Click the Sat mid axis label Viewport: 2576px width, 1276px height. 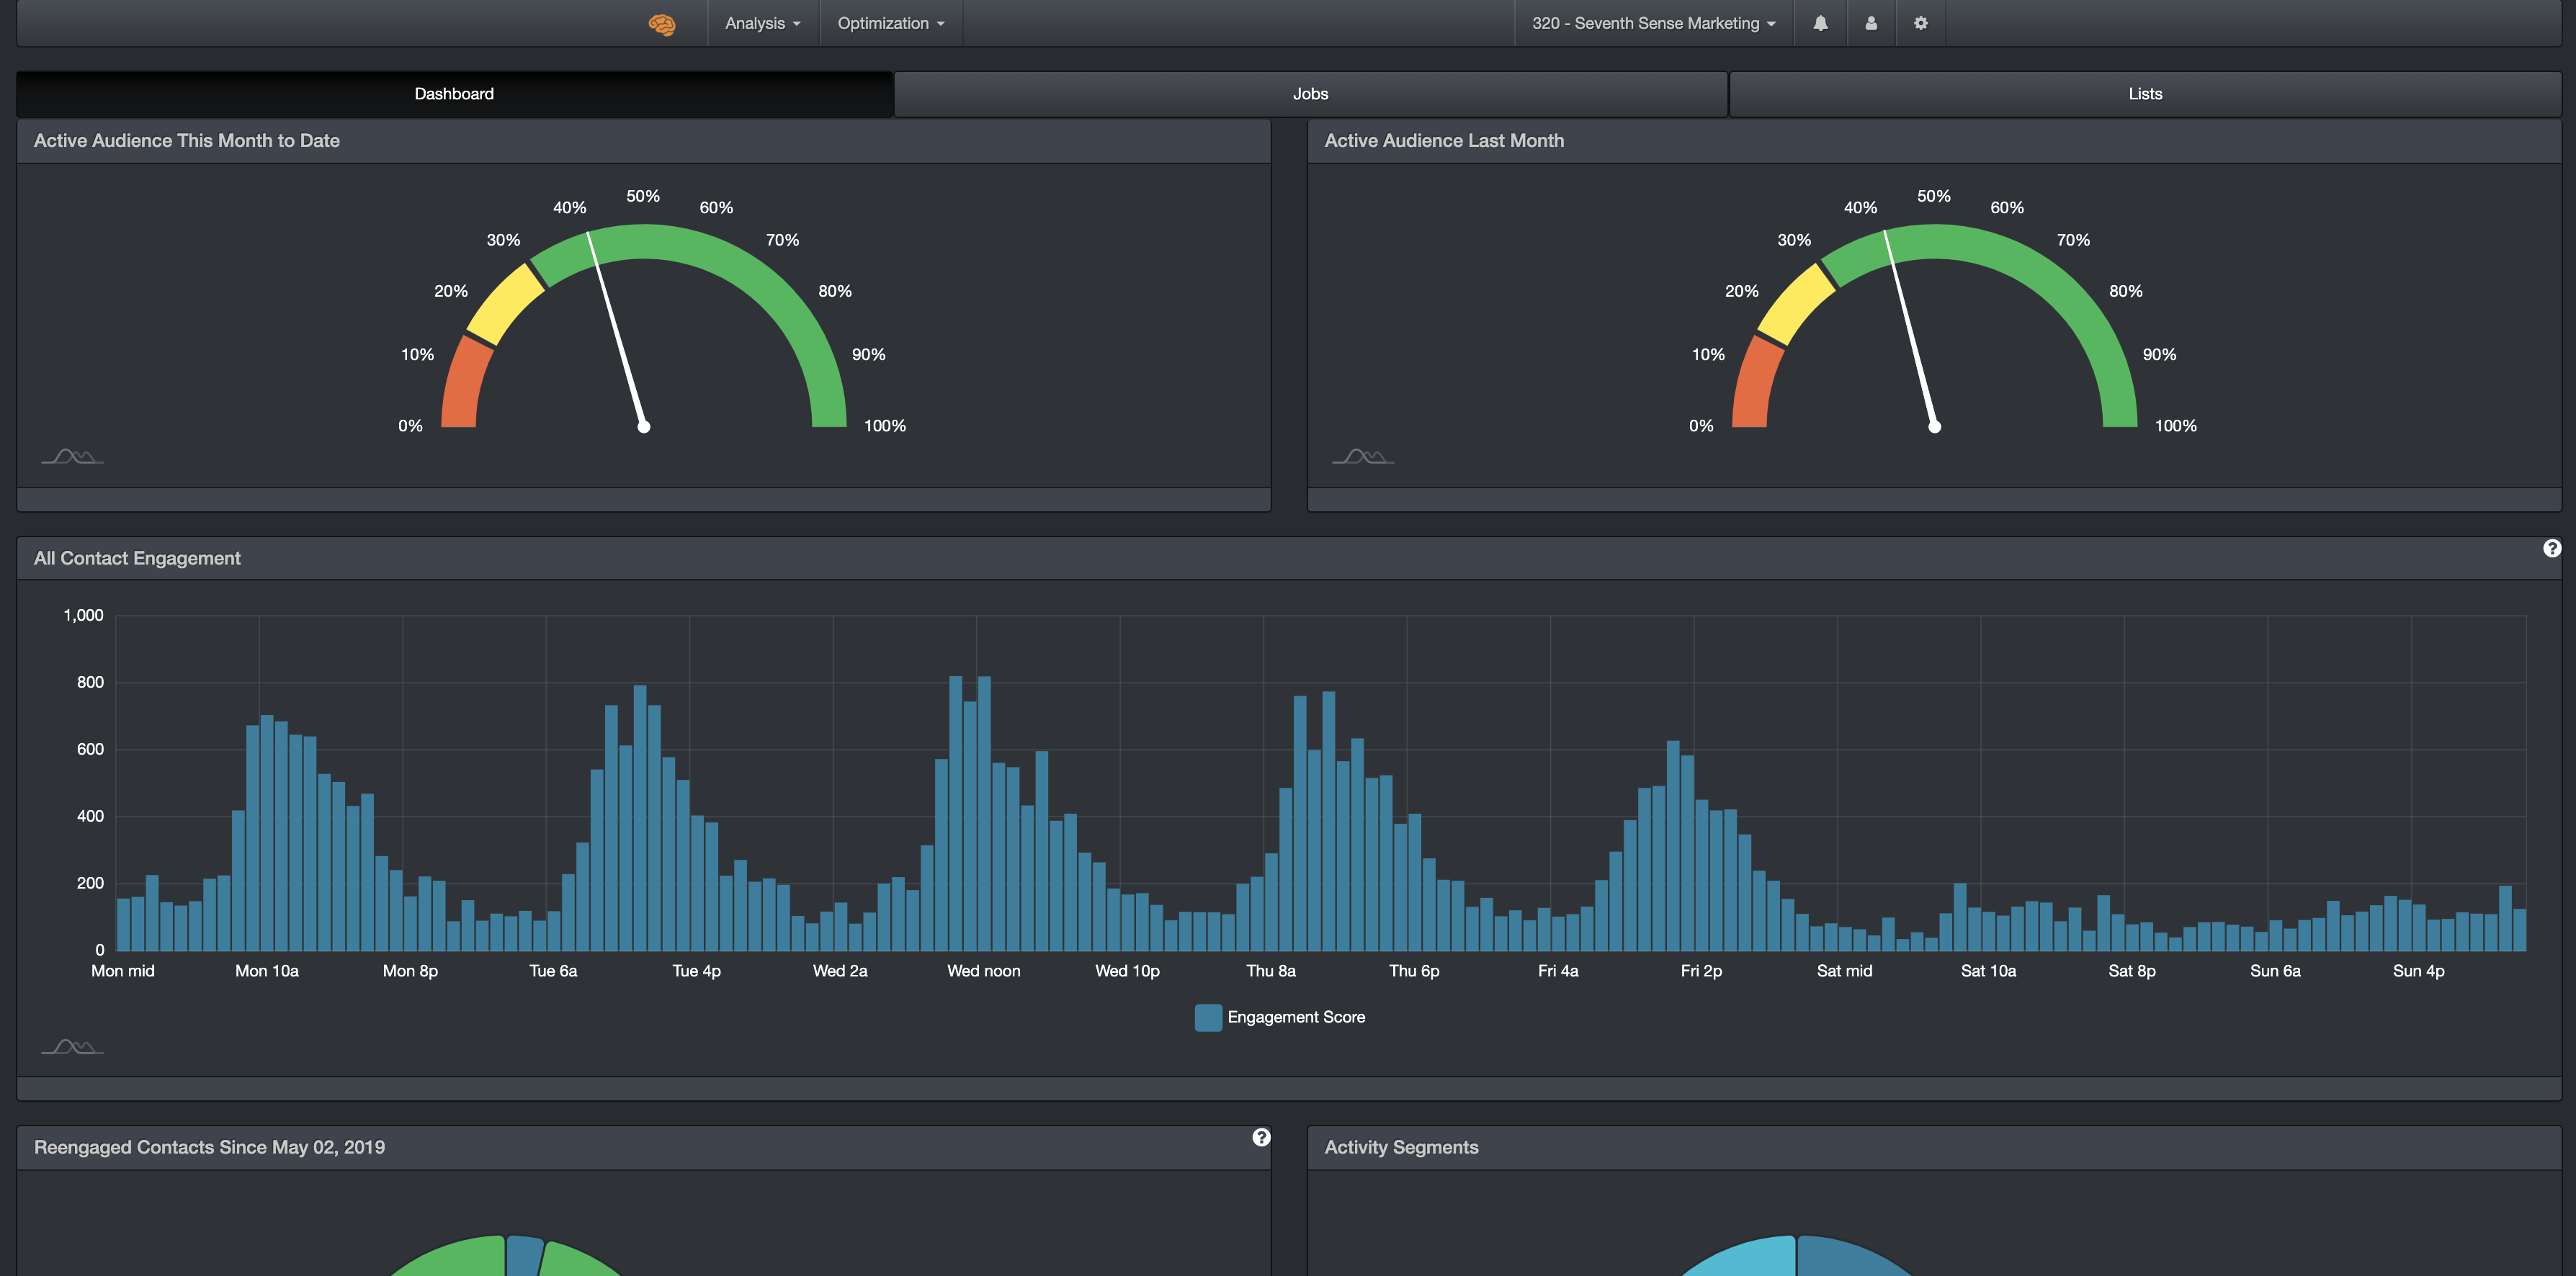pos(1844,971)
